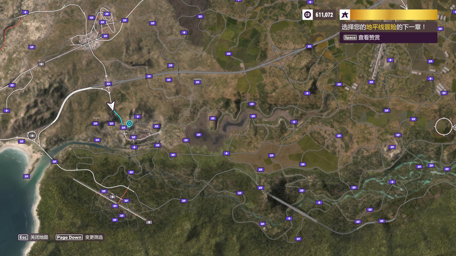Click the CR credits icon
Viewport: 456px width, 256px height.
click(307, 15)
